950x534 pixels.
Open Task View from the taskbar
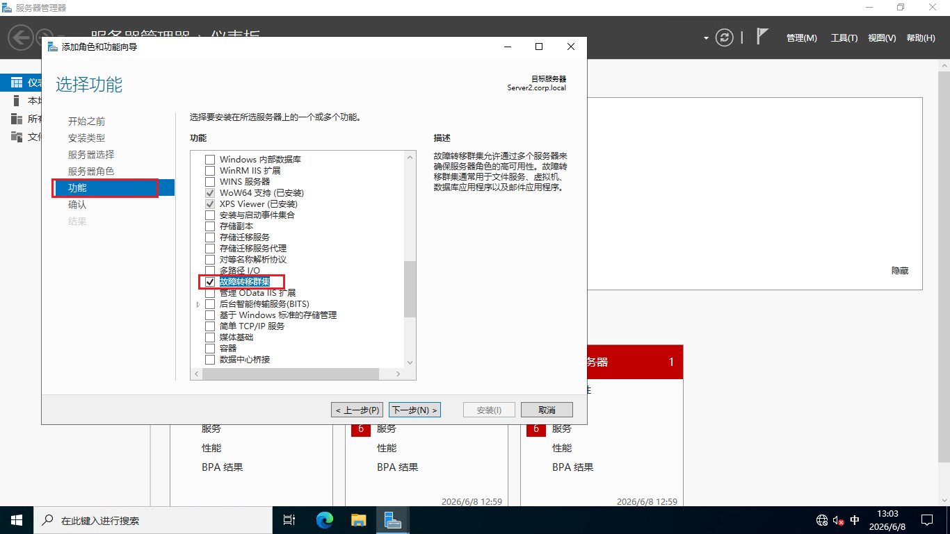click(x=290, y=520)
